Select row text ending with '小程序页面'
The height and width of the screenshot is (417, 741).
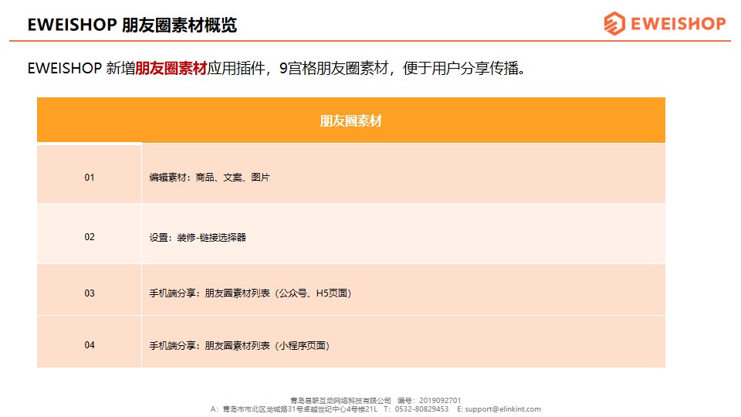point(239,346)
